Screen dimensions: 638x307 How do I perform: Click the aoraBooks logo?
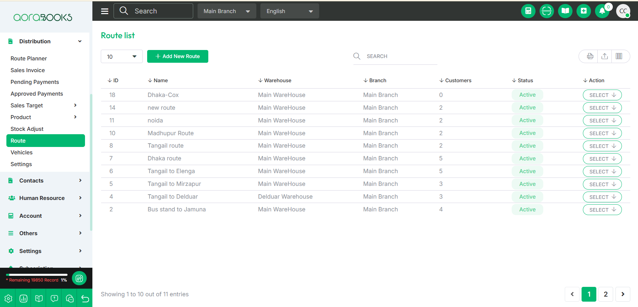pos(43,17)
